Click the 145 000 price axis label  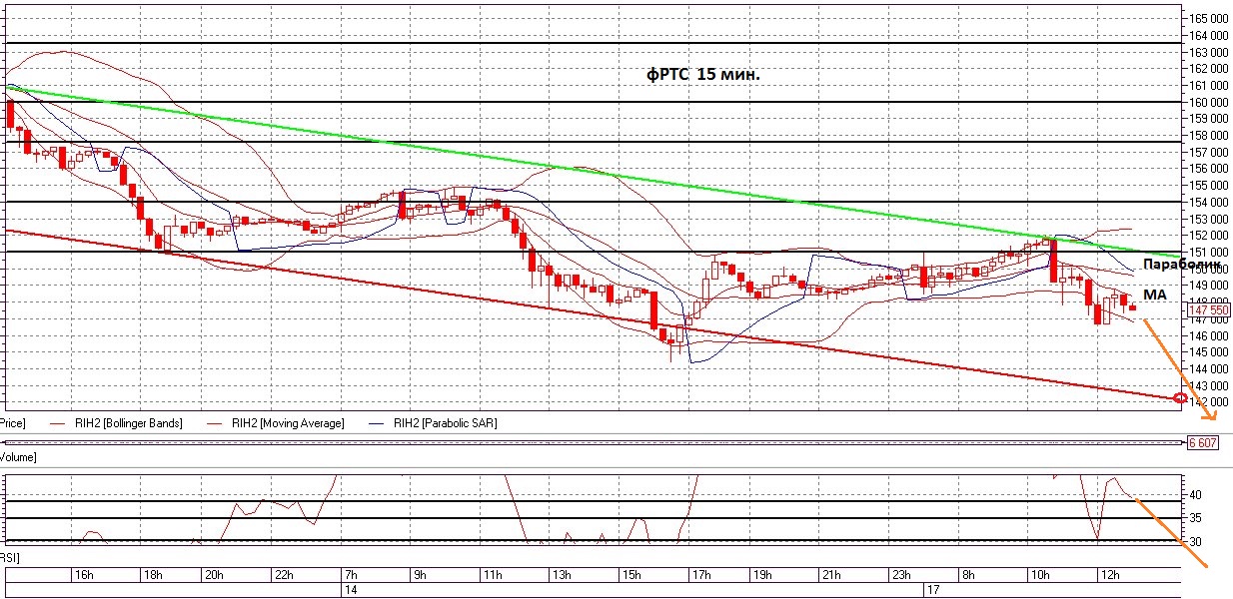[1208, 351]
